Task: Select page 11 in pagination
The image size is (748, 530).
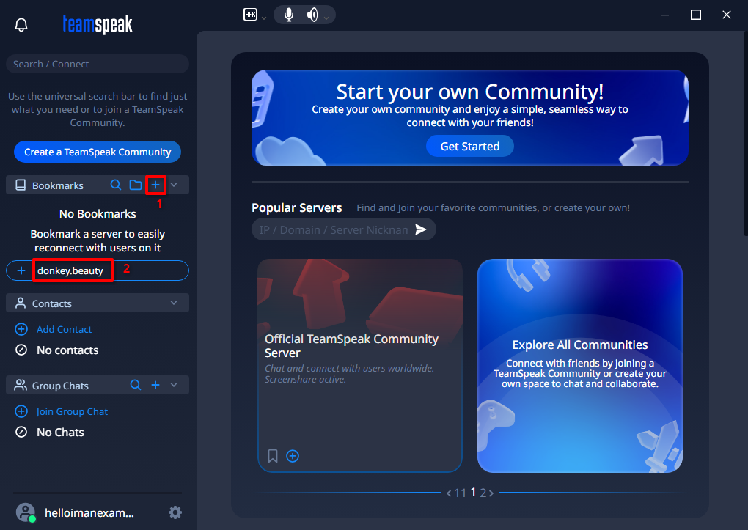Action: [x=460, y=493]
